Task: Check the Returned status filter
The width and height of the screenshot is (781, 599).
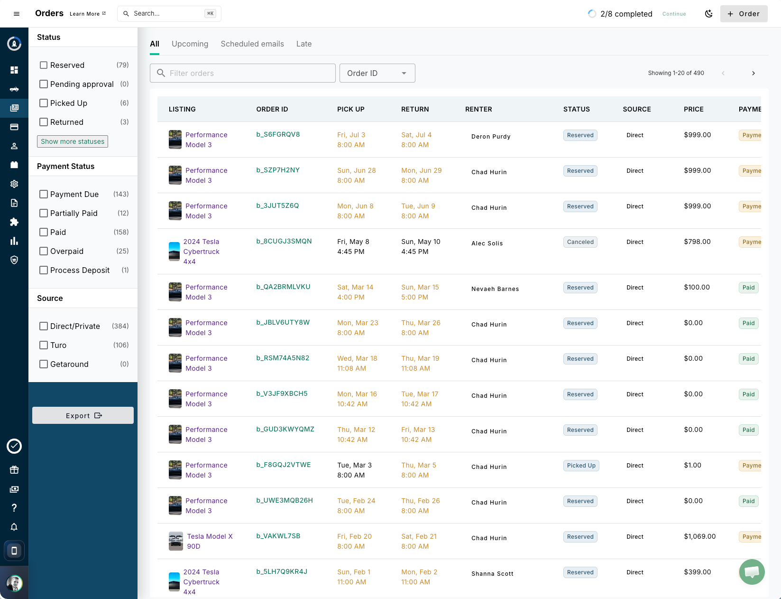Action: tap(44, 122)
